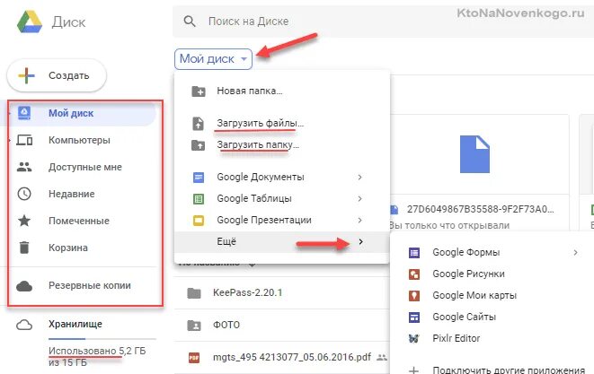Click the plus icon for connecting apps
Image resolution: width=594 pixels, height=374 pixels.
tap(414, 370)
